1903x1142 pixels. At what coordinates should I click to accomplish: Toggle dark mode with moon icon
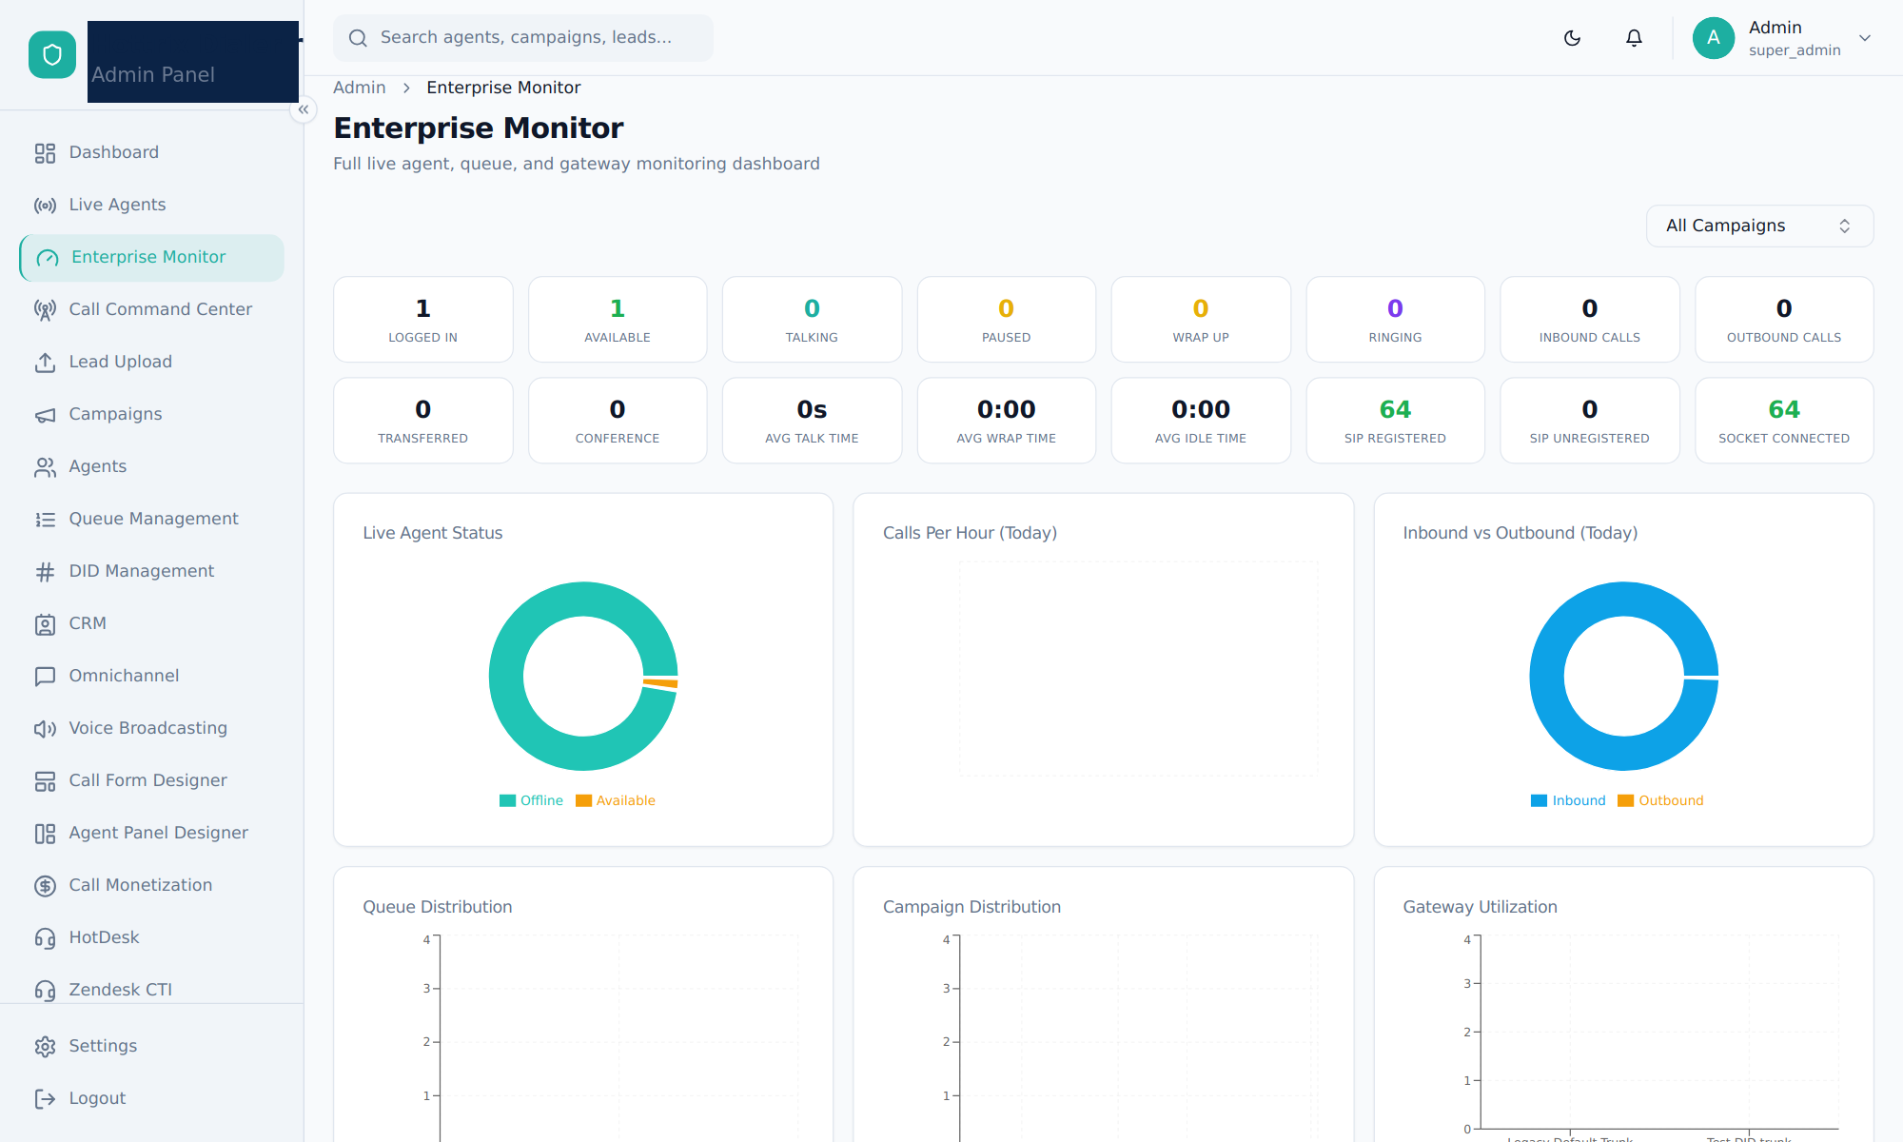click(x=1572, y=38)
